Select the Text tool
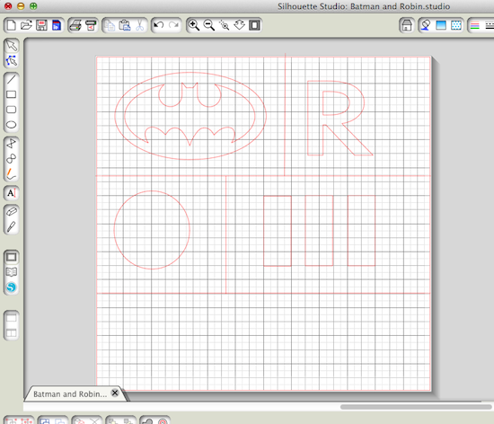 12,193
